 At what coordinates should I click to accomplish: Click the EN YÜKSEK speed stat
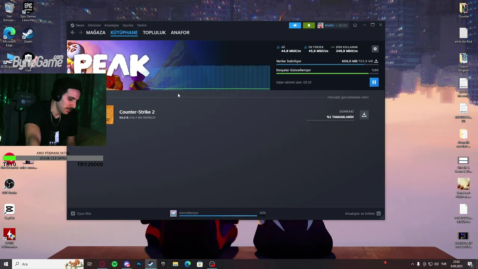coord(316,49)
